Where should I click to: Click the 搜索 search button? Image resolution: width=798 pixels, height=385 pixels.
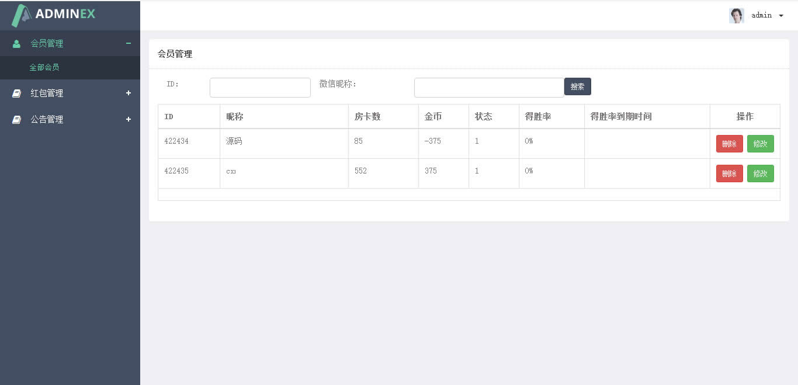click(577, 86)
